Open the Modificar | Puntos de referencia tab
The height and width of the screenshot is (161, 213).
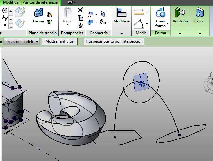[30, 3]
